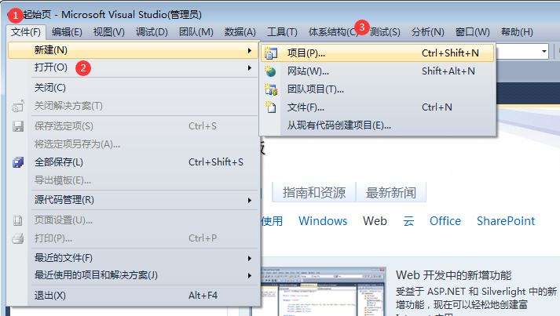Click the grayed Save icon beside 保存选定项
Screen dimensions: 560x316
point(18,126)
